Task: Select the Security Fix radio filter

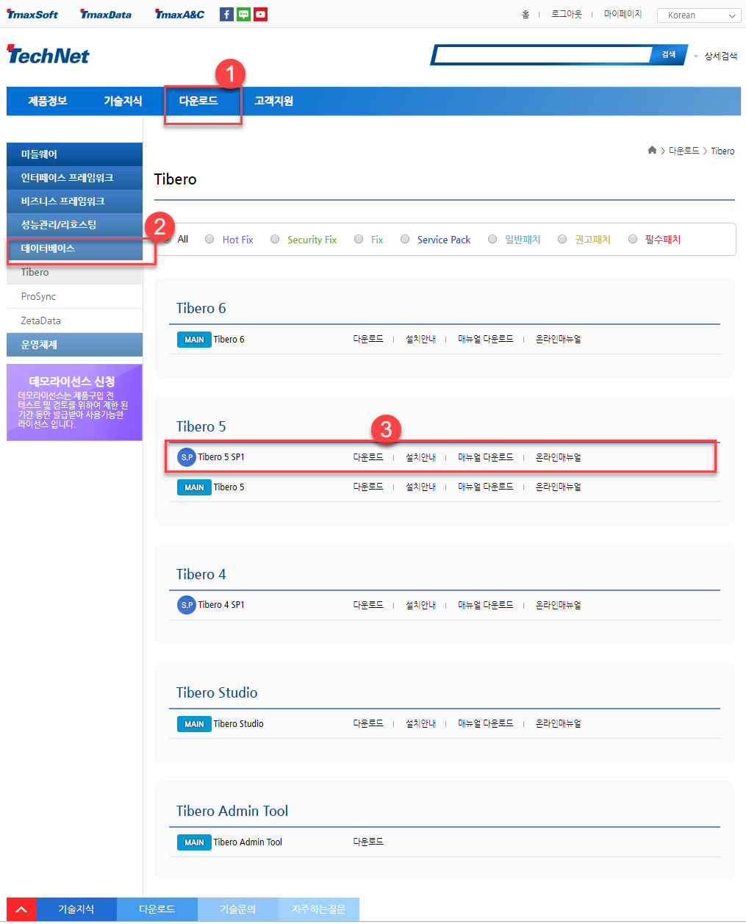Action: 275,239
